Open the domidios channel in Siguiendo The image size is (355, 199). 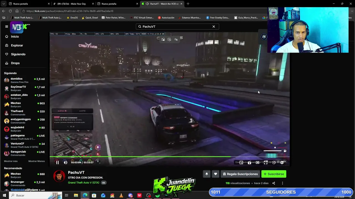pos(24,80)
